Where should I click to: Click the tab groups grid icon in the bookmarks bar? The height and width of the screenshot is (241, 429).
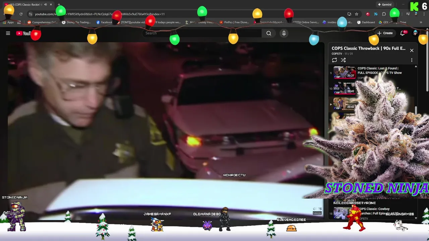[19, 22]
